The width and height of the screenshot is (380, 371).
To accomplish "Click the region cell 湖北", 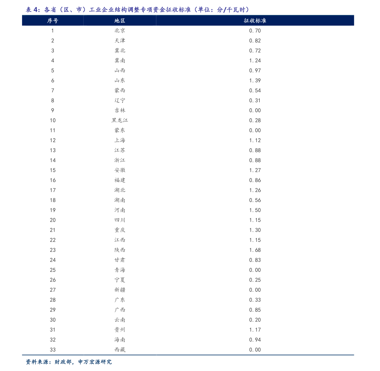I will (120, 190).
